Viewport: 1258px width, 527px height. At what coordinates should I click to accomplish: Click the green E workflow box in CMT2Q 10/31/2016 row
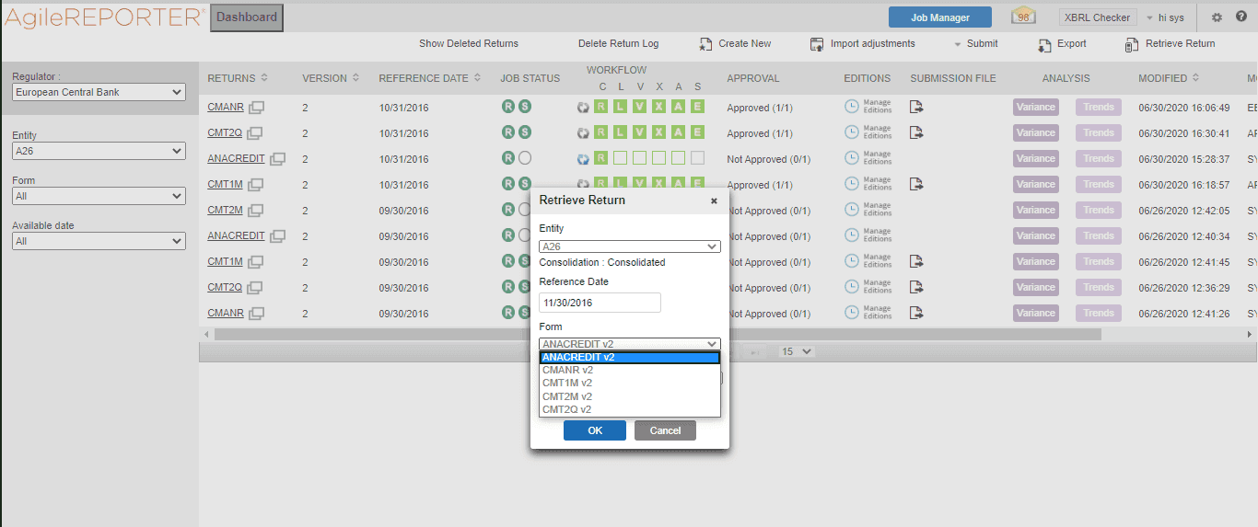click(697, 132)
